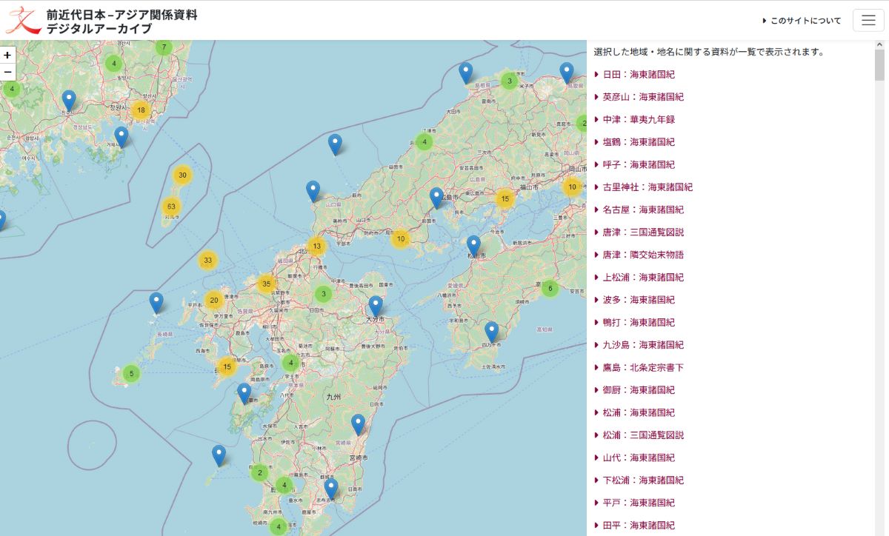Select the blue pin at 鳥取市

coord(567,73)
